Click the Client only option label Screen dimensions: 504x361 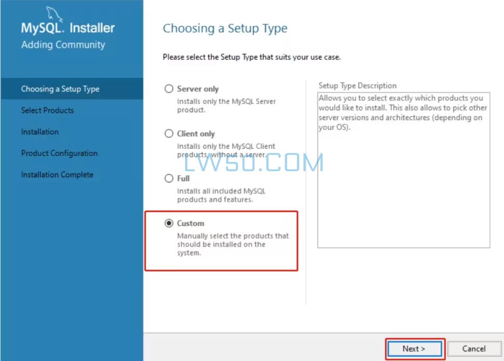coord(196,134)
